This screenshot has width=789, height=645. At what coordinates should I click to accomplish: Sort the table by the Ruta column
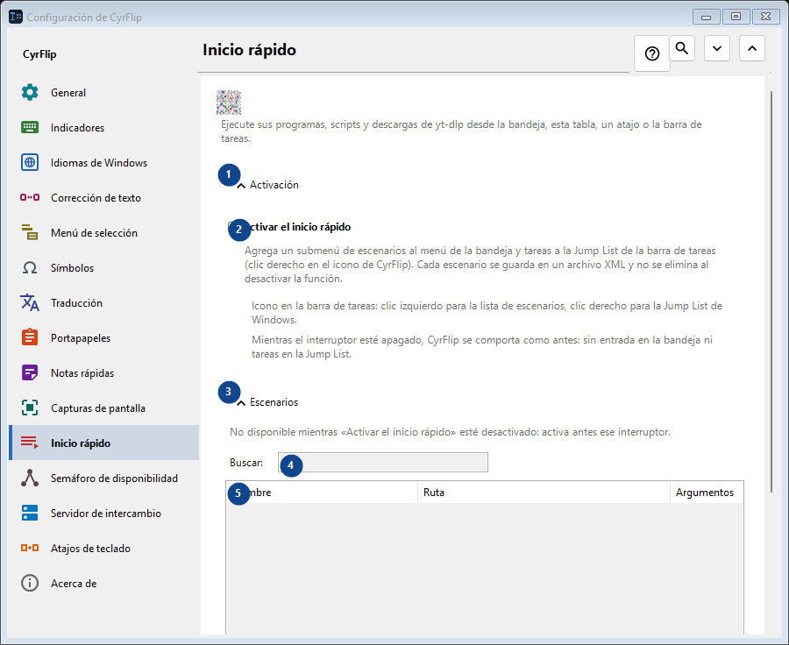coord(544,493)
